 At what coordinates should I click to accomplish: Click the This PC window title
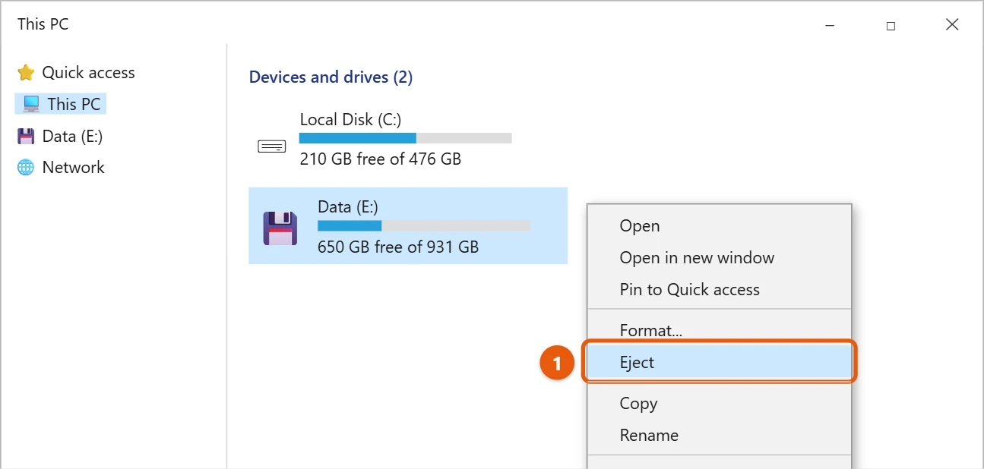(43, 24)
